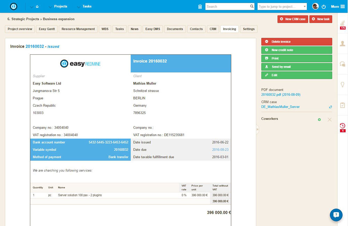Click the Print button

297,59
